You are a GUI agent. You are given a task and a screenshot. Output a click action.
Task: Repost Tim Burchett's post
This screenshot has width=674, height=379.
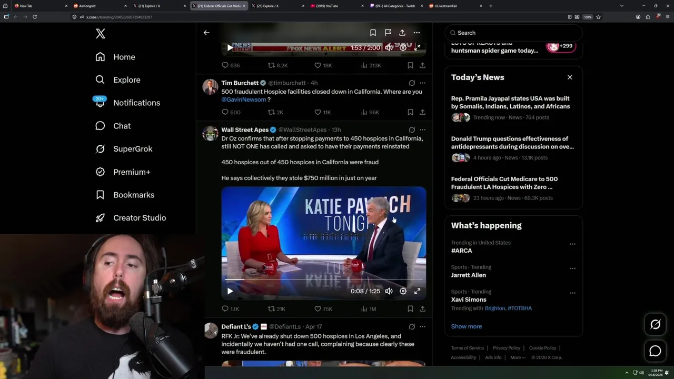[276, 112]
